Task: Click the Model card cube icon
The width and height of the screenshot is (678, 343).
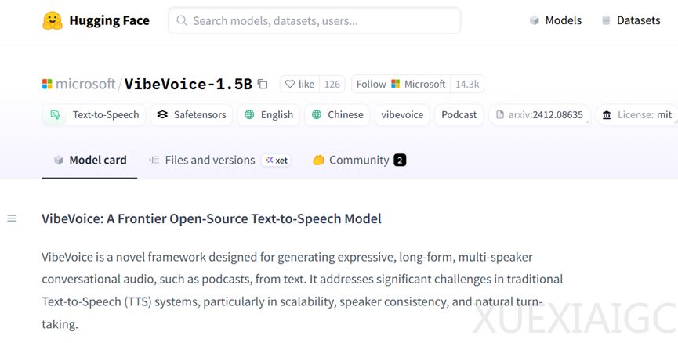Action: [x=58, y=161]
